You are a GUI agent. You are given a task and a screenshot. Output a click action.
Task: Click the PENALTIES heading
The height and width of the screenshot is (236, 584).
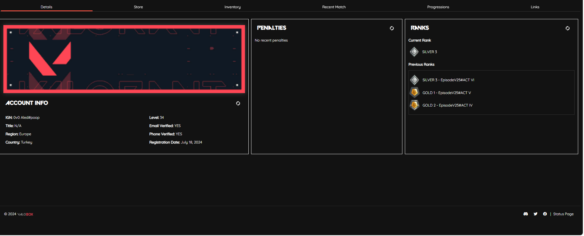tap(272, 28)
